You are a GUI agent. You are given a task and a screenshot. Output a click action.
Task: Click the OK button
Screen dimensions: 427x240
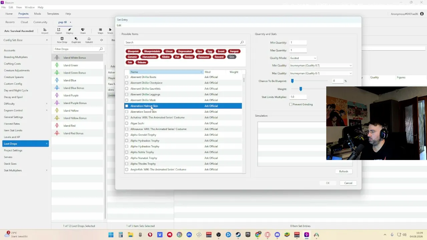tap(328, 183)
